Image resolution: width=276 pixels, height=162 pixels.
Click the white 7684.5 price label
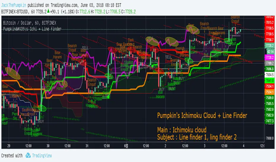269,75
